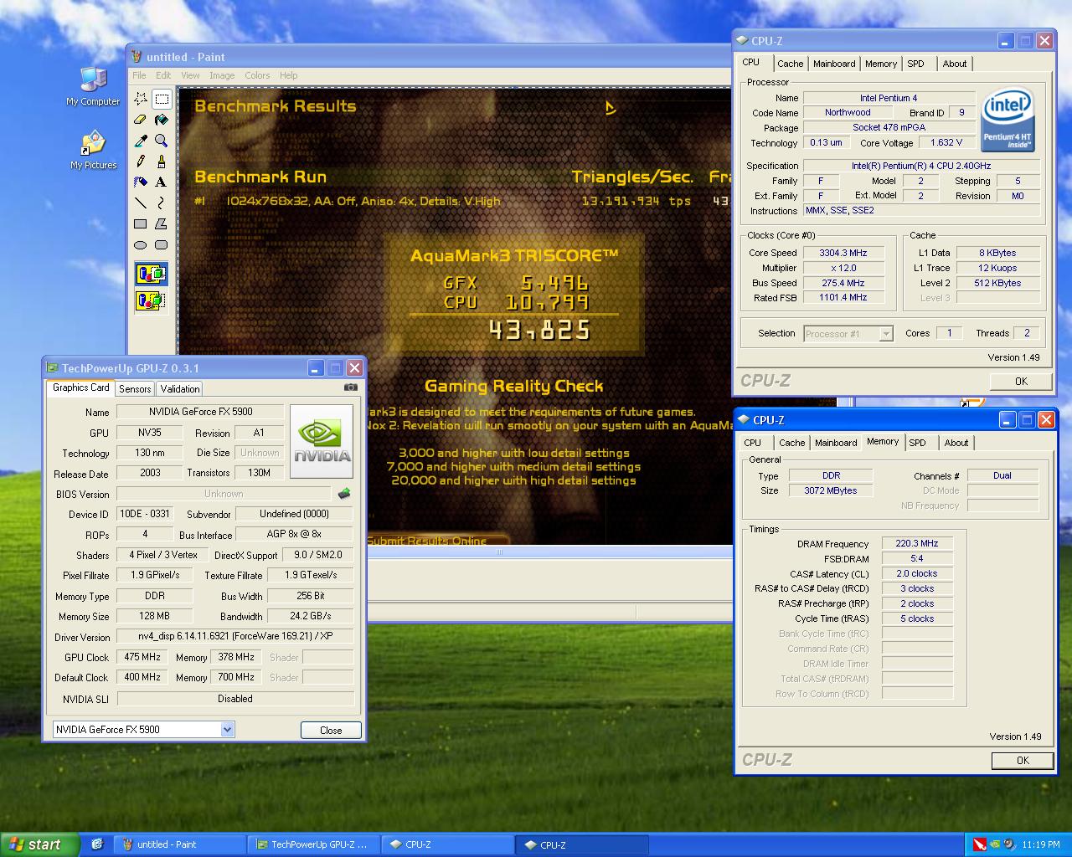The width and height of the screenshot is (1072, 857).
Task: Click the Close button in GPU-Z
Action: (x=331, y=730)
